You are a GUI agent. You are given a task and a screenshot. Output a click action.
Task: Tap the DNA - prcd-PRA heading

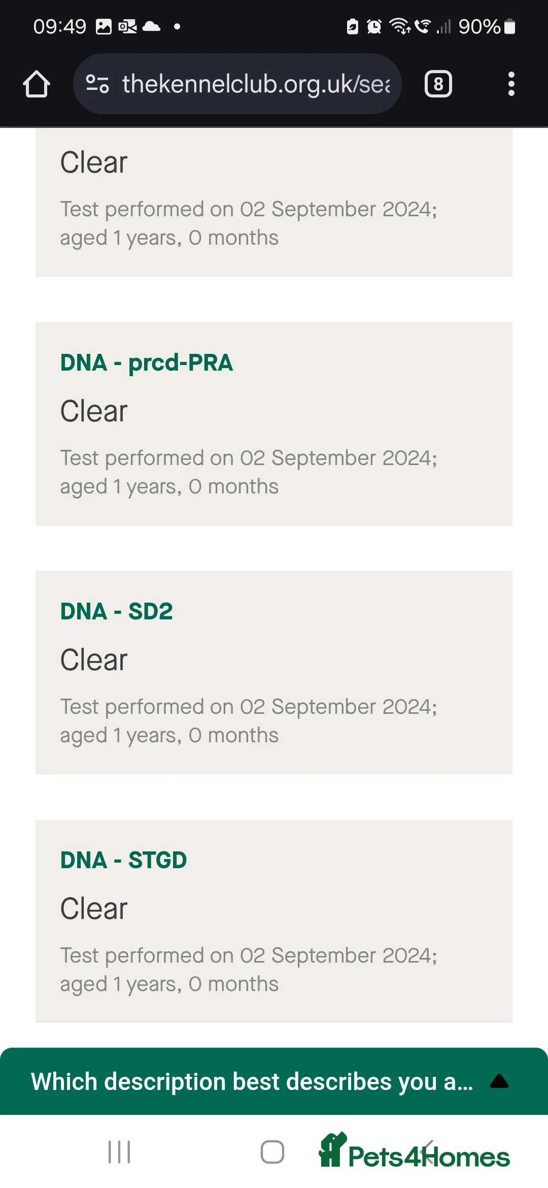pos(146,362)
